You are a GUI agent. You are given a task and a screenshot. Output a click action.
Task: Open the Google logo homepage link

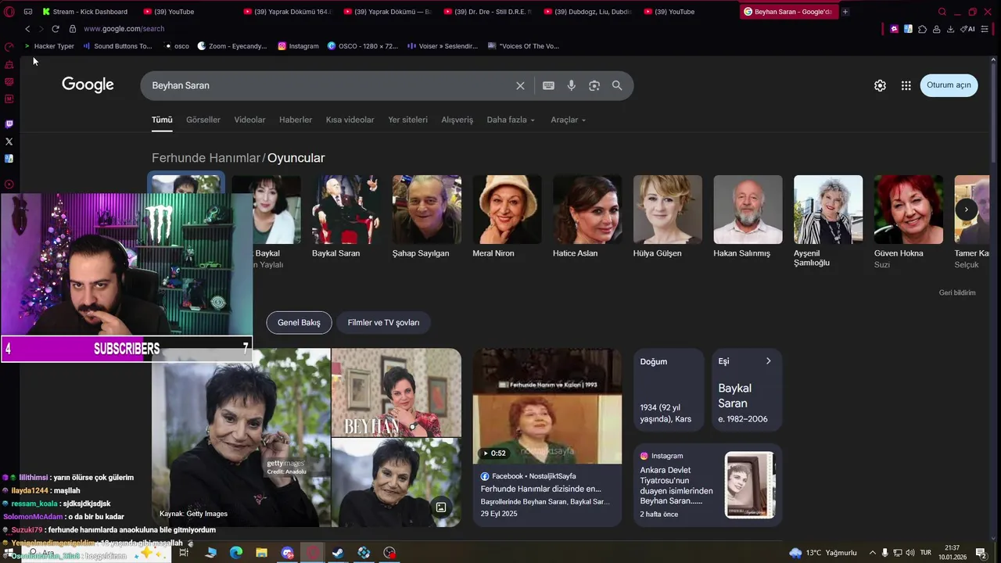tap(88, 84)
